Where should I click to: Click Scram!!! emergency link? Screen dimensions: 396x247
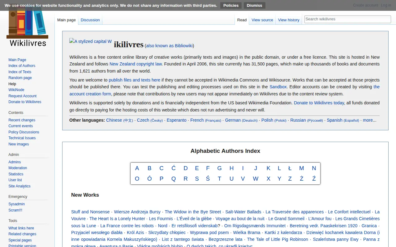(x=15, y=210)
